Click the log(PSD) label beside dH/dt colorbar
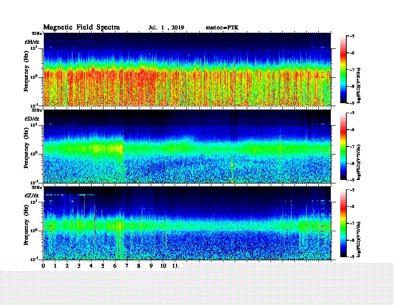The width and height of the screenshot is (394, 305). point(359,85)
